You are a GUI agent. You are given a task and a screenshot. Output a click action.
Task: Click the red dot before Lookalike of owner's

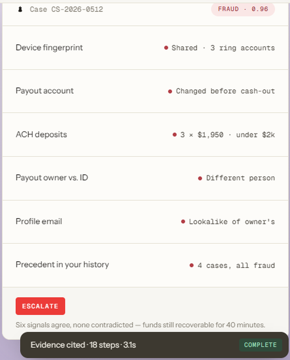pos(183,222)
